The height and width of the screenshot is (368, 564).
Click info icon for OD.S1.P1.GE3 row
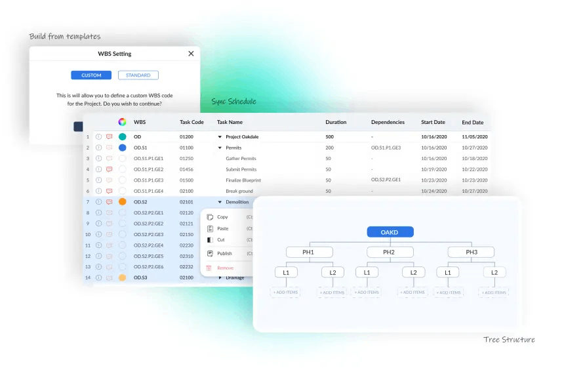(x=98, y=180)
